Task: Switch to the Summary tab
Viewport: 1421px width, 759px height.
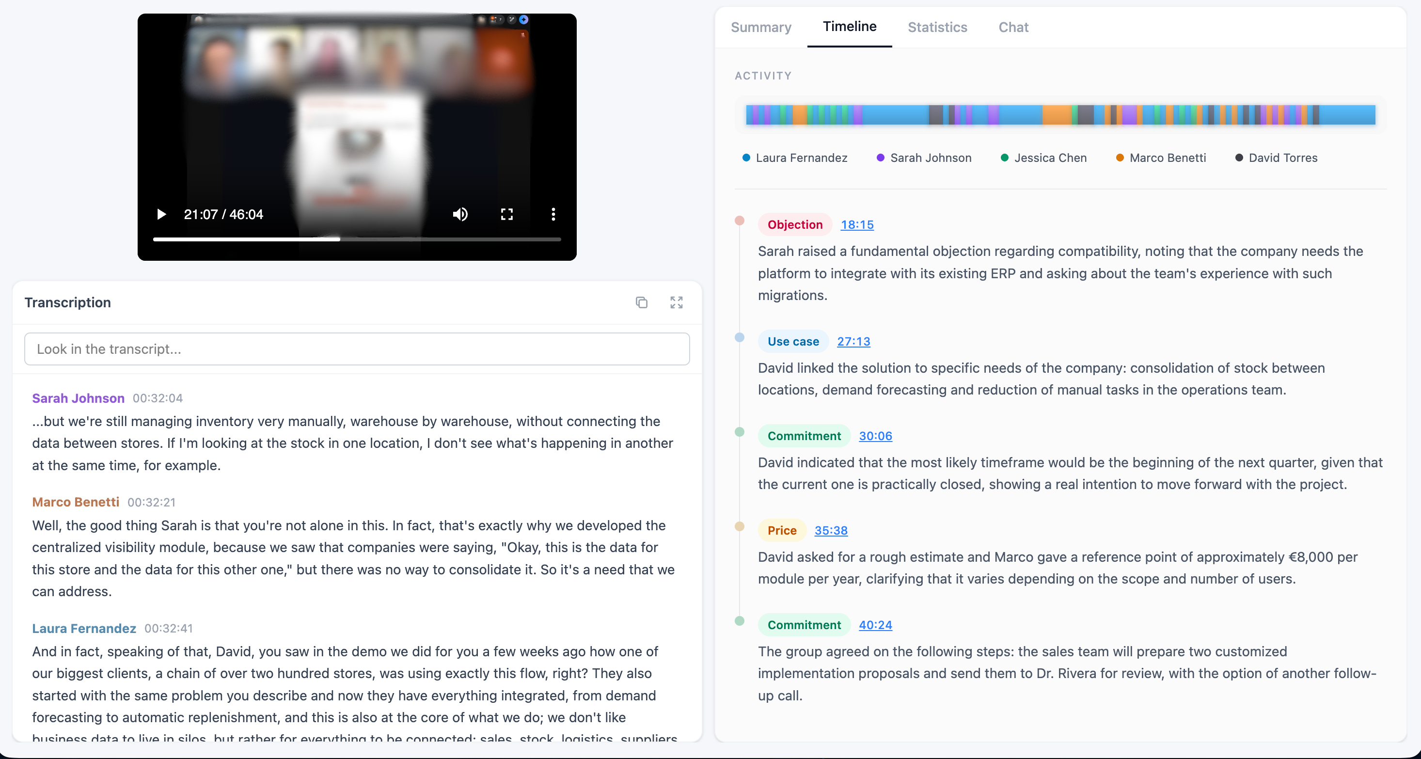Action: (761, 27)
